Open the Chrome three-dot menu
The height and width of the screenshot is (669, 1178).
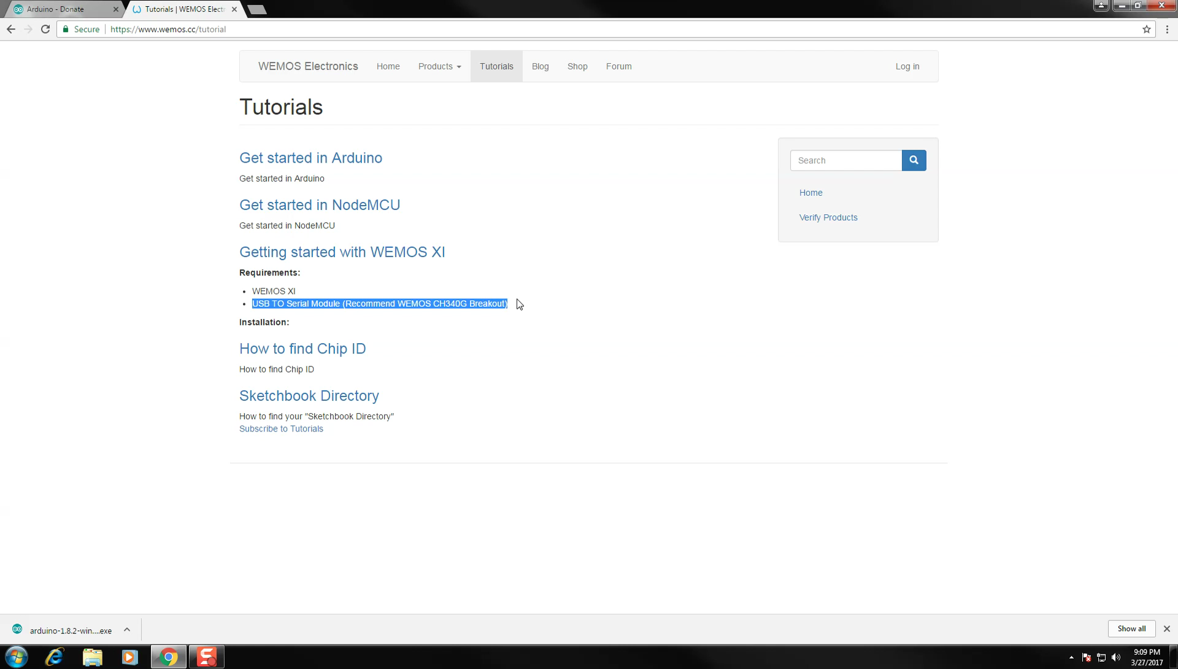1167,29
